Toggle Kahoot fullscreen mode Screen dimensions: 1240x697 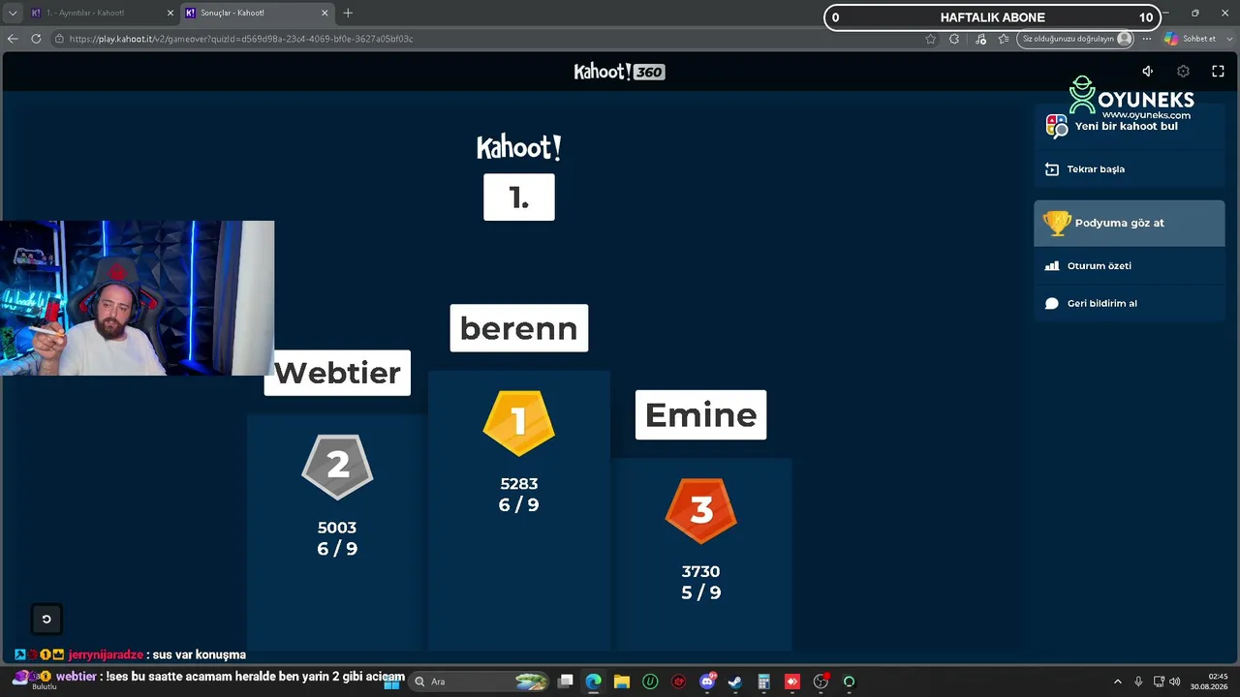tap(1219, 71)
